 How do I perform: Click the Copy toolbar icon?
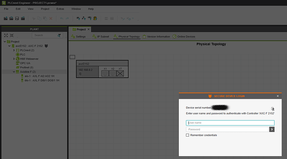(x=39, y=18)
